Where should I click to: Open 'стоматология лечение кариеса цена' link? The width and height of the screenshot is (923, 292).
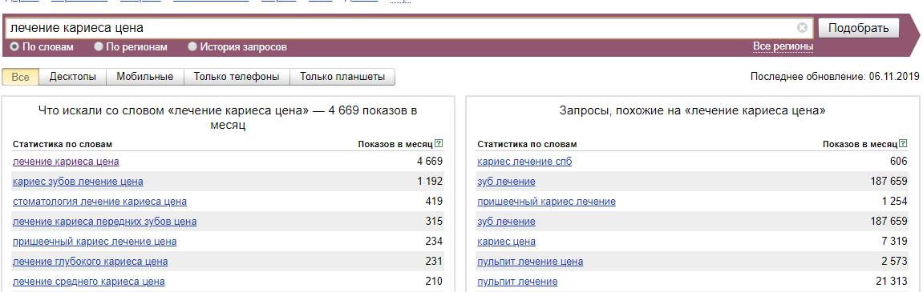click(99, 202)
